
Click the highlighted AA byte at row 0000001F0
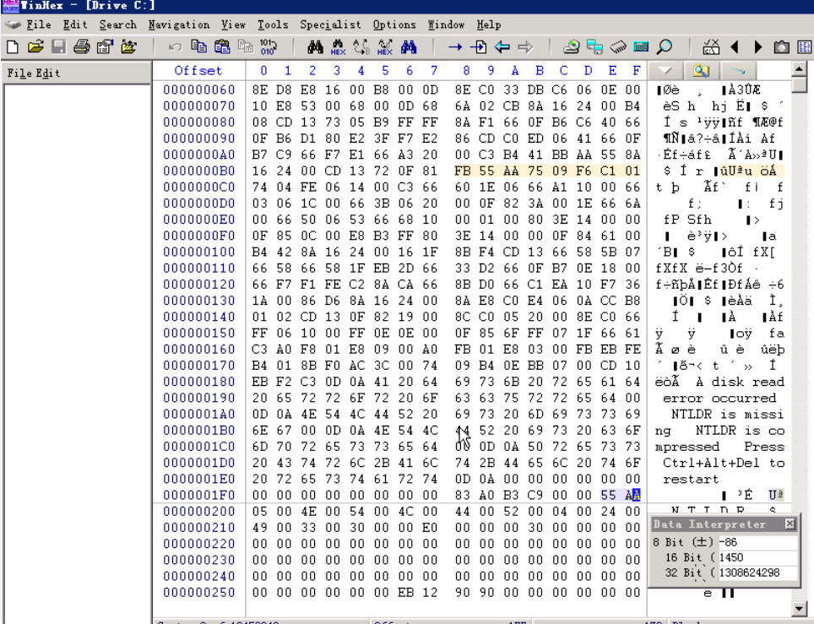pyautogui.click(x=632, y=496)
